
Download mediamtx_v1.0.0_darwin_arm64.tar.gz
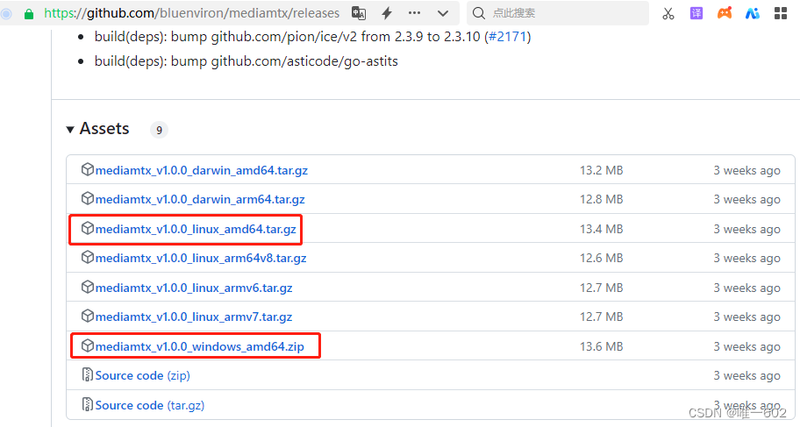200,199
